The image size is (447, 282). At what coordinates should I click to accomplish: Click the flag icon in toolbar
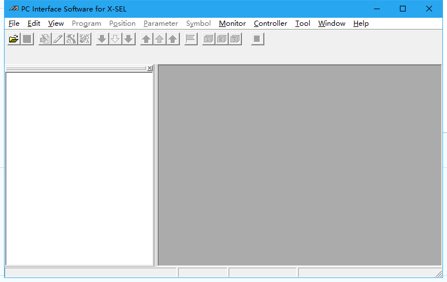click(x=191, y=39)
